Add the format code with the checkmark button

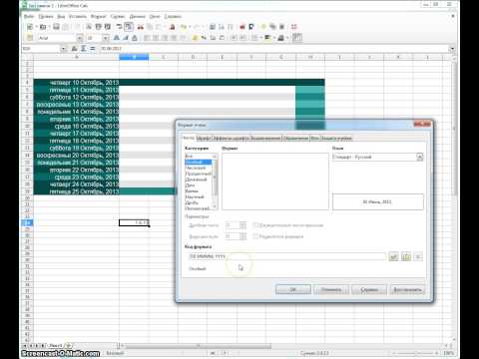coord(393,256)
